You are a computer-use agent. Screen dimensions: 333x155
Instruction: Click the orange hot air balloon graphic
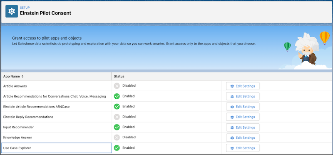click(x=325, y=38)
